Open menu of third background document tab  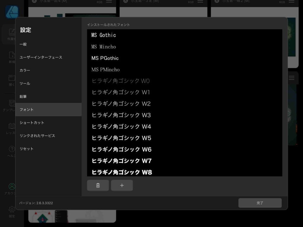pos(291,1)
